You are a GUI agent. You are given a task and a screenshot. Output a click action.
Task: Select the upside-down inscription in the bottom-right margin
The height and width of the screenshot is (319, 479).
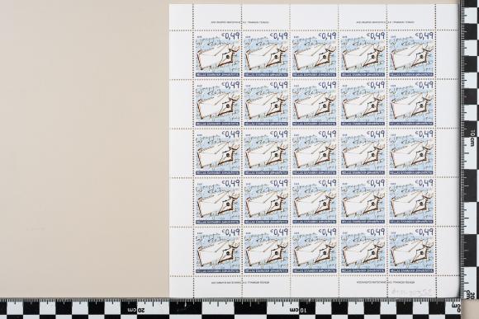(385, 283)
